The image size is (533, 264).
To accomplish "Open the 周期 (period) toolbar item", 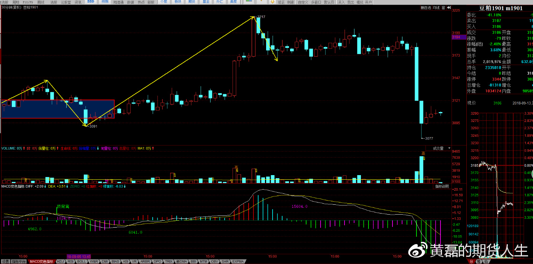I will pos(16,2).
